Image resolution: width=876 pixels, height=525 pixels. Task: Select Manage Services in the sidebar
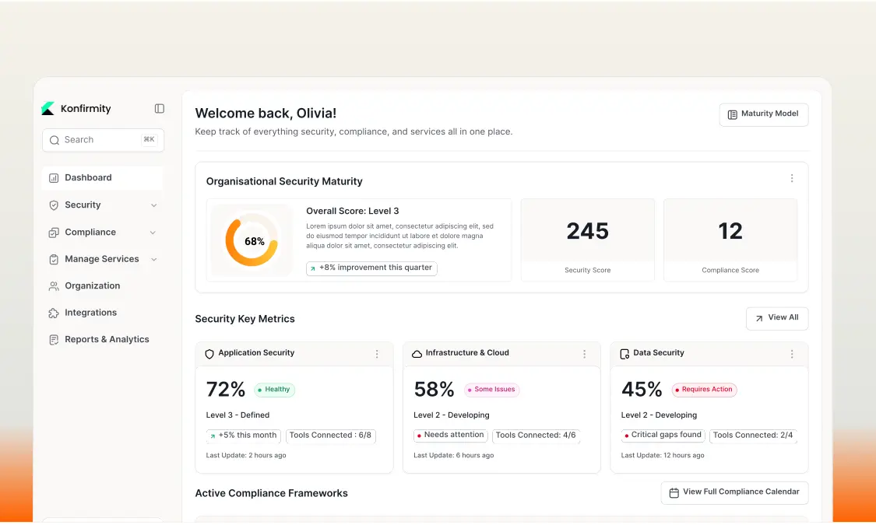coord(103,259)
